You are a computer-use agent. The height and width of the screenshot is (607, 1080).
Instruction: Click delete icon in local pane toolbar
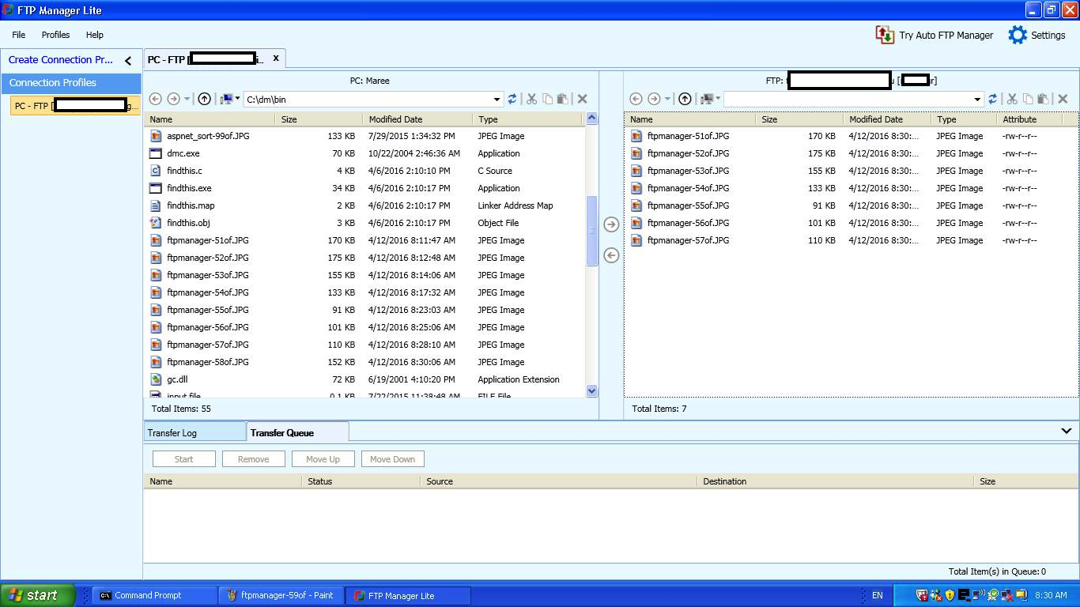[582, 99]
